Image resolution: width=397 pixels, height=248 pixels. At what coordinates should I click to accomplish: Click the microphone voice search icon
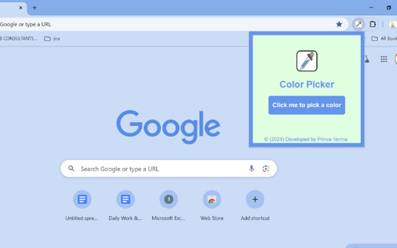251,168
